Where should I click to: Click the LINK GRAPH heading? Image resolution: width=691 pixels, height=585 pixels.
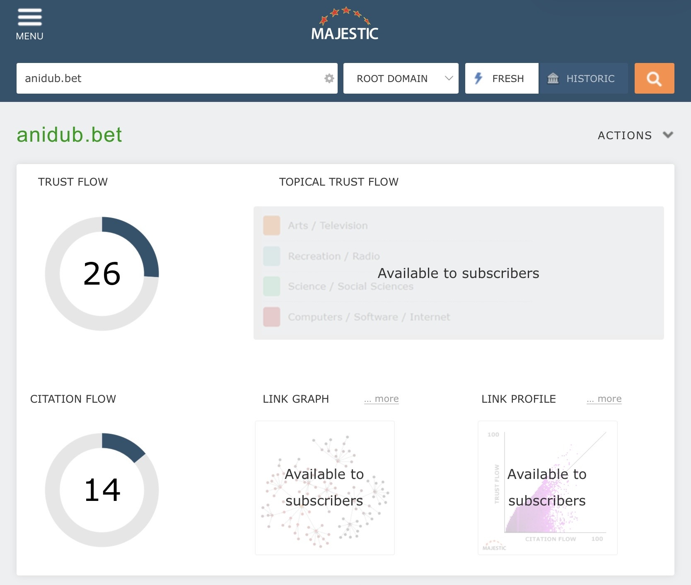(296, 399)
